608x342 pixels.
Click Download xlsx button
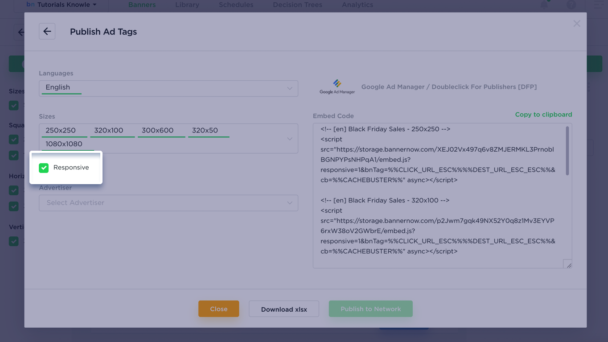point(284,309)
